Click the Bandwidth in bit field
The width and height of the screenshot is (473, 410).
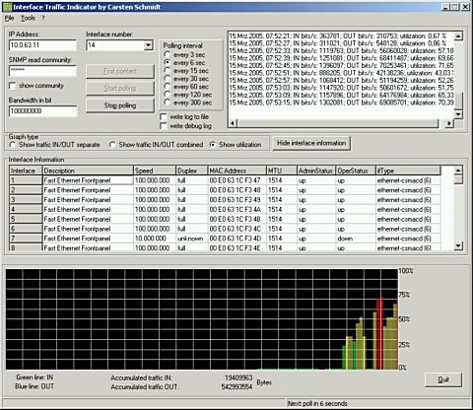point(43,111)
